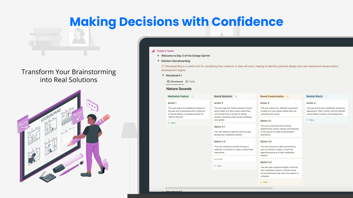Open the Action 4 card
The width and height of the screenshot is (353, 198).
click(326, 108)
